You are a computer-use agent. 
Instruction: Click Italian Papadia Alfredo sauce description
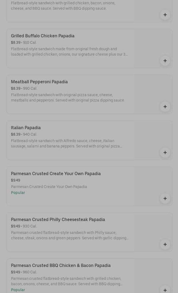[66, 143]
